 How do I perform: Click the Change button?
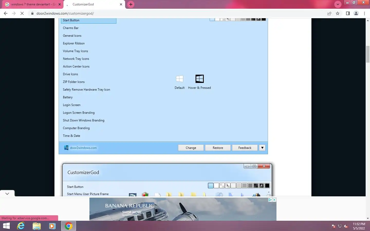point(191,148)
